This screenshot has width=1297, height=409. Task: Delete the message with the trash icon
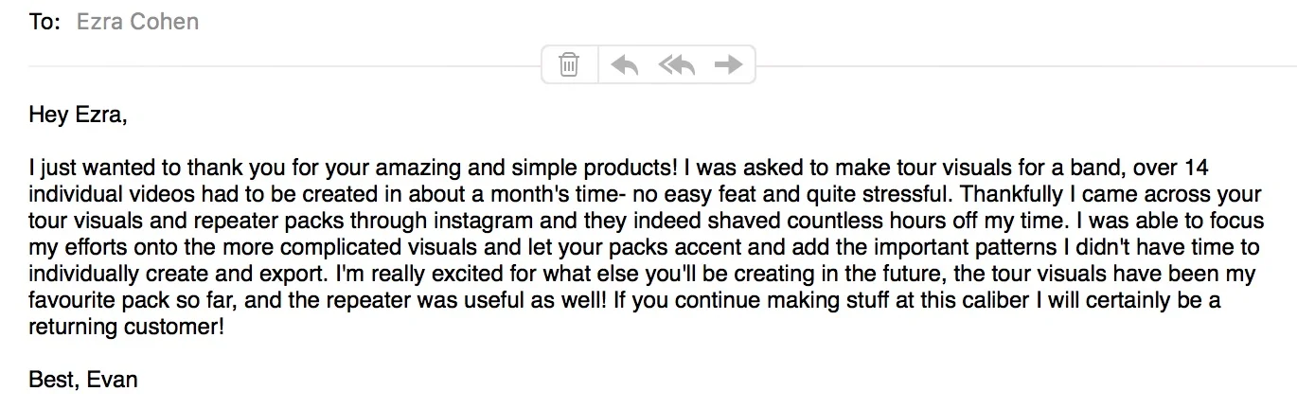click(569, 64)
